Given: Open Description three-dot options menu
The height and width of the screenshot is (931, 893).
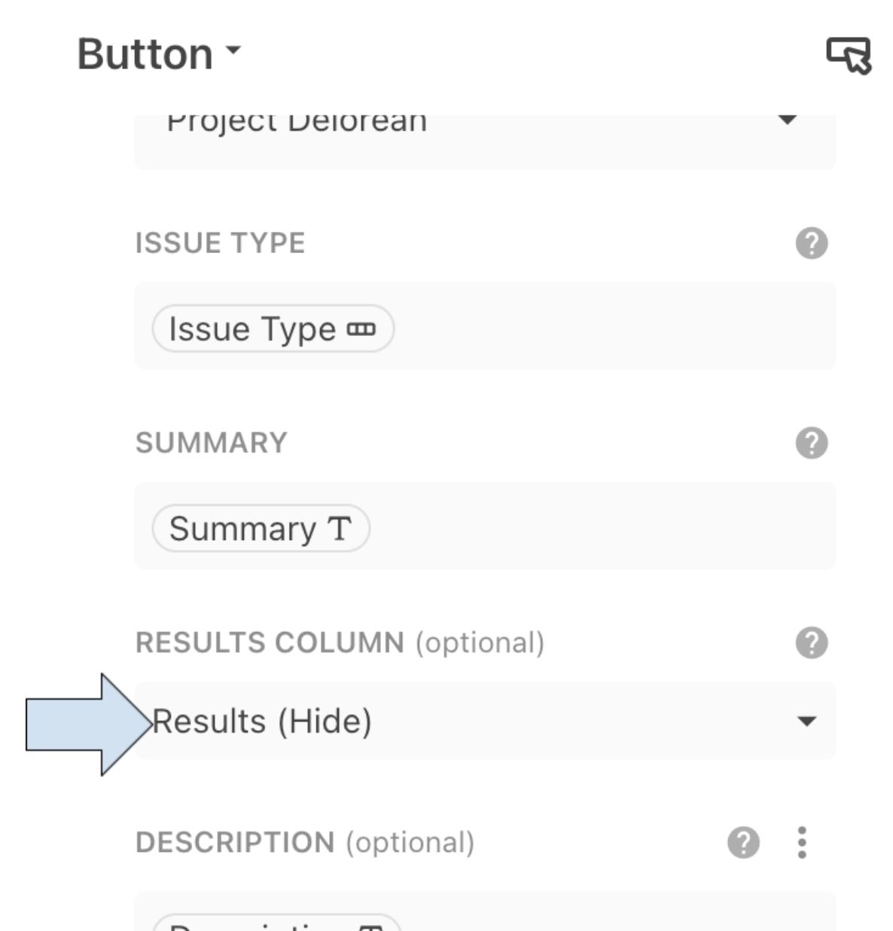Looking at the screenshot, I should 802,842.
